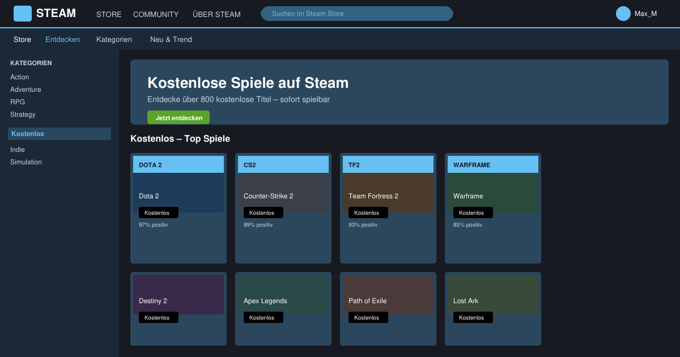The width and height of the screenshot is (680, 357).
Task: Click the 93% positiv rating text
Action: coord(363,225)
